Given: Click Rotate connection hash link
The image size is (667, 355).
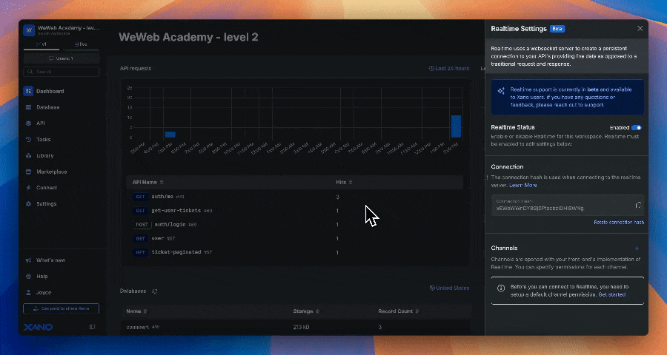Looking at the screenshot, I should [x=619, y=222].
